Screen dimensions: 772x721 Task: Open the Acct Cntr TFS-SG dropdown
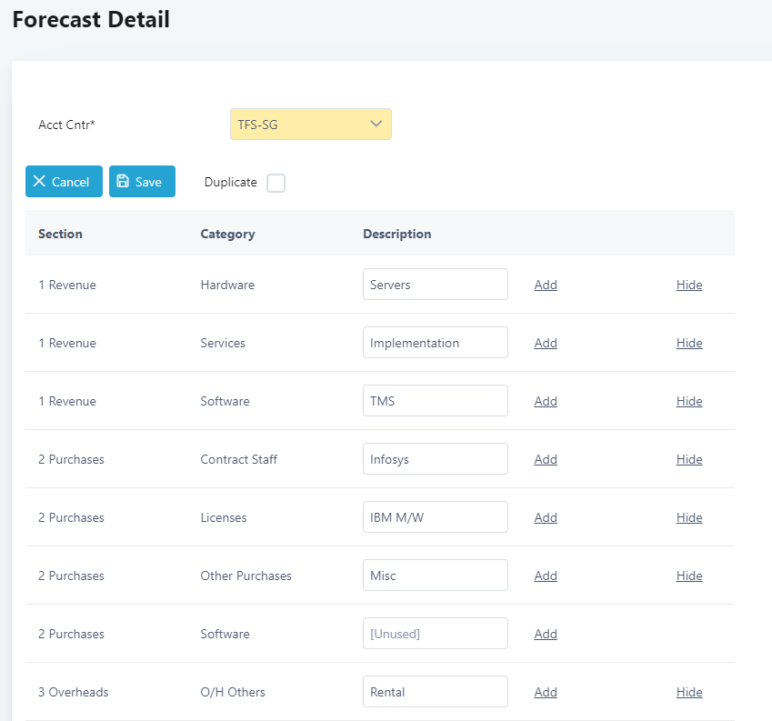pyautogui.click(x=310, y=125)
